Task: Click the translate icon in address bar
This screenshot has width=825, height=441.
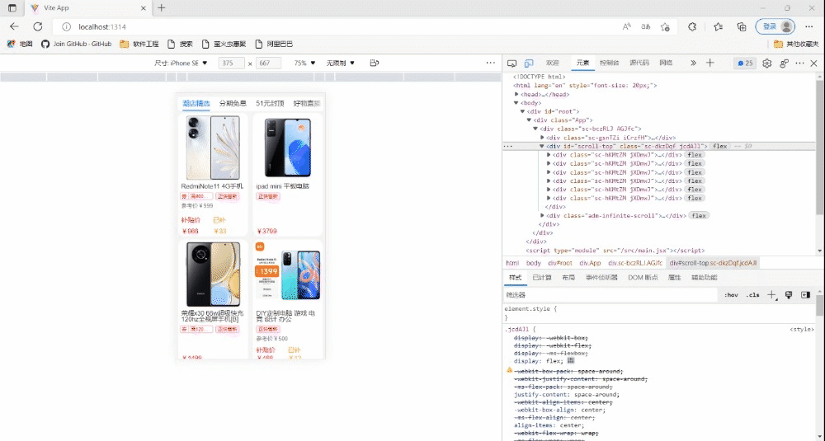Action: (x=646, y=26)
